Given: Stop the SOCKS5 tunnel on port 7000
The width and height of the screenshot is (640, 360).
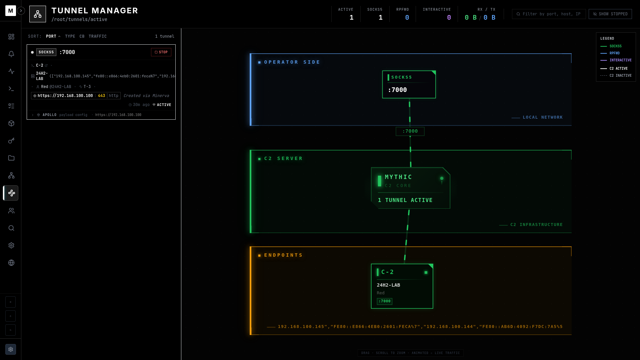Looking at the screenshot, I should tap(161, 52).
